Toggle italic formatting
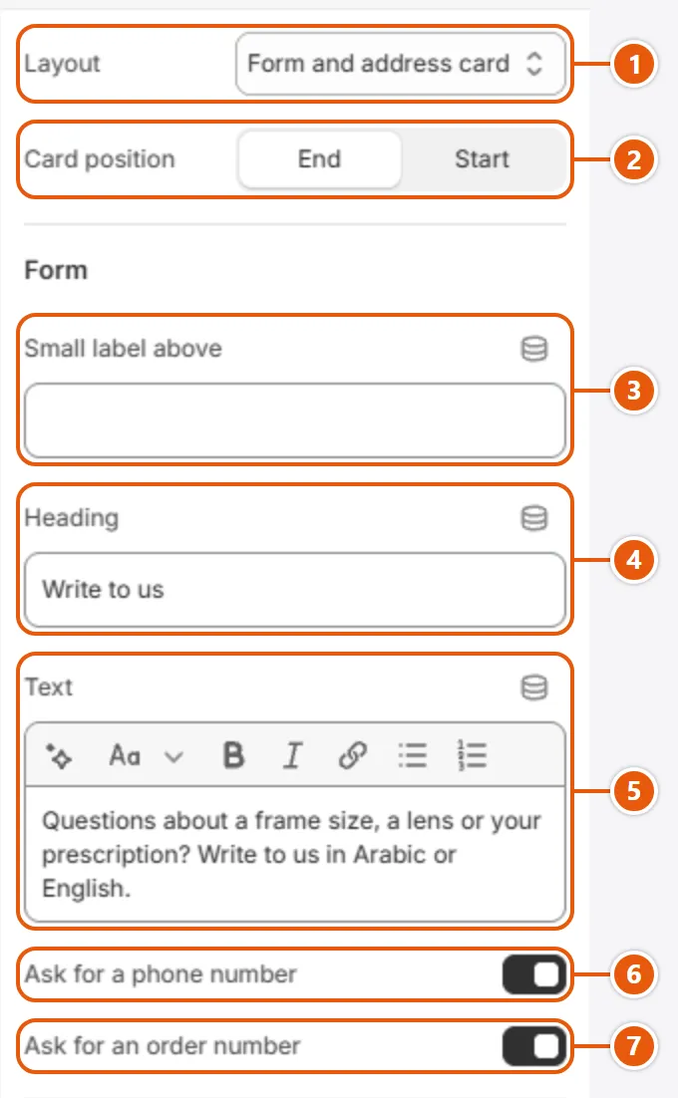678x1098 pixels. click(x=293, y=756)
